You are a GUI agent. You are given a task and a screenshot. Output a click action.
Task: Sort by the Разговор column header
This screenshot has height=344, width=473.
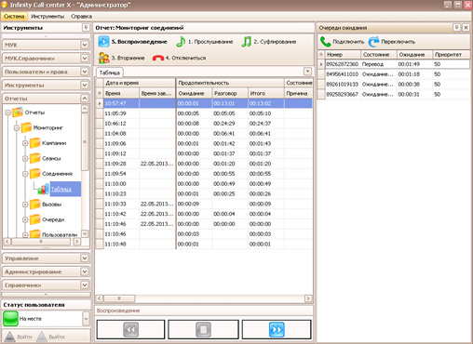pos(230,93)
